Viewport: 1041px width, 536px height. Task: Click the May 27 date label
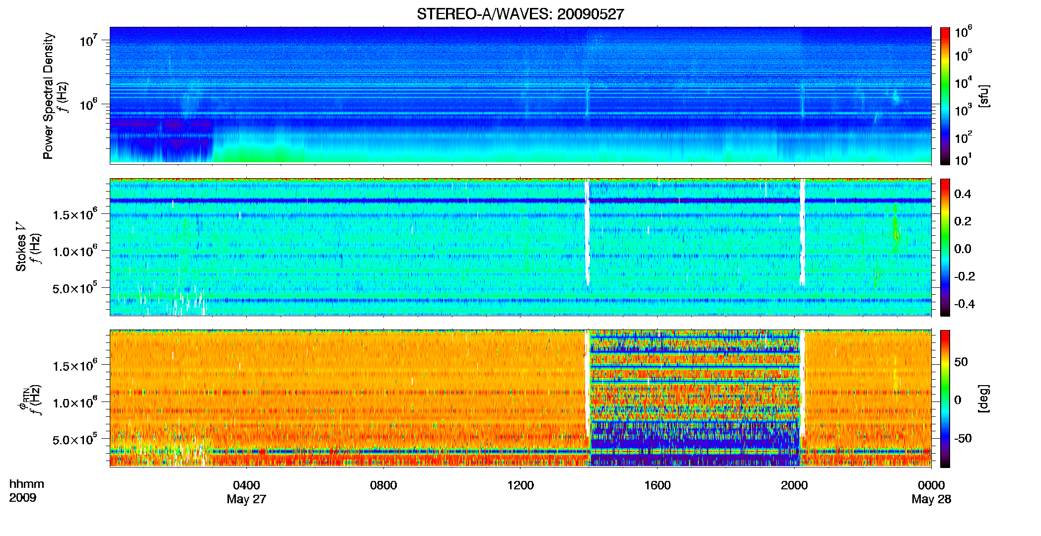pyautogui.click(x=246, y=499)
